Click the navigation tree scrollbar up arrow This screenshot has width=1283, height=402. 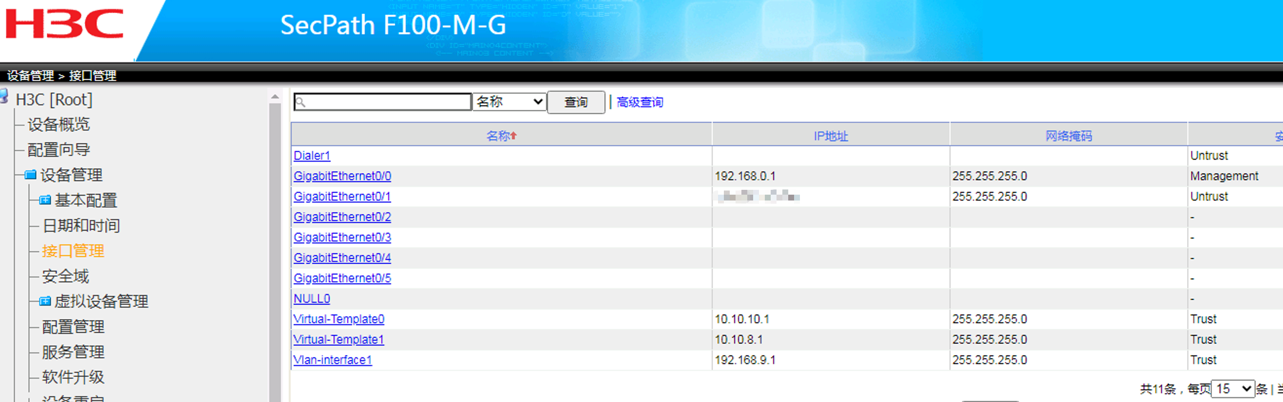point(275,96)
